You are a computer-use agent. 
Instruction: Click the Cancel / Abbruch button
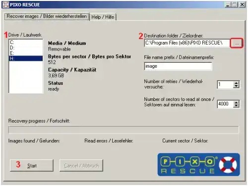coord(81,165)
